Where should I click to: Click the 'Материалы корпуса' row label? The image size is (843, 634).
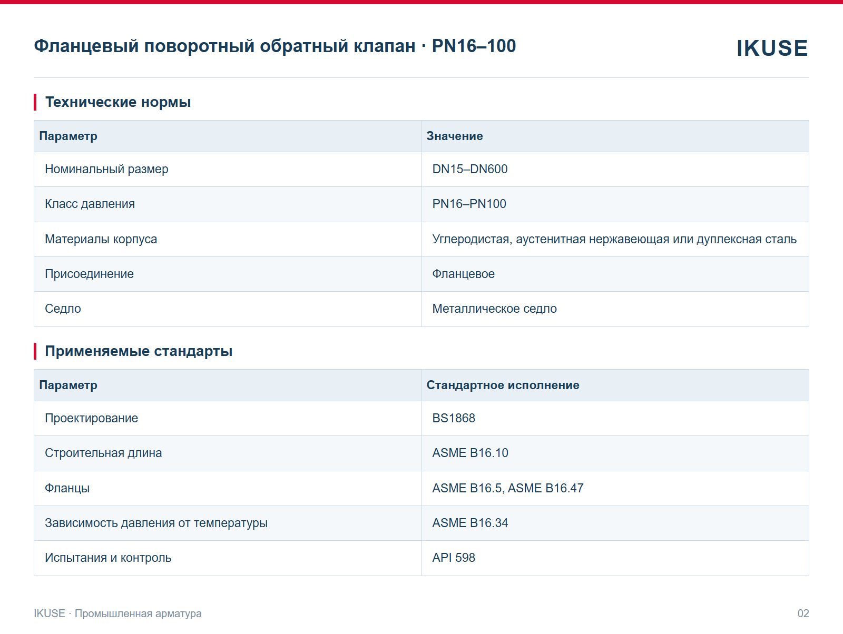tap(101, 239)
